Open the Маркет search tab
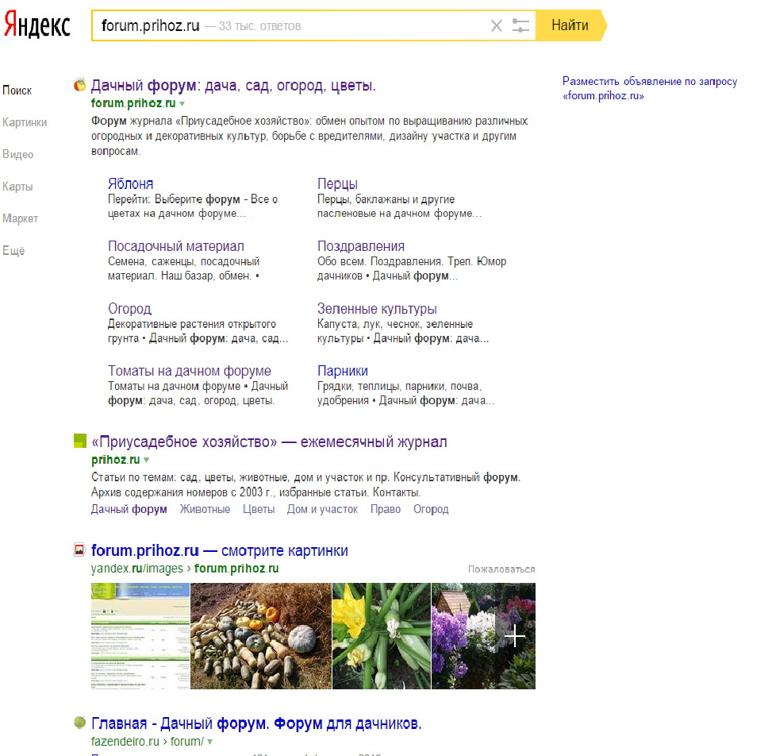The image size is (768, 756). (20, 218)
